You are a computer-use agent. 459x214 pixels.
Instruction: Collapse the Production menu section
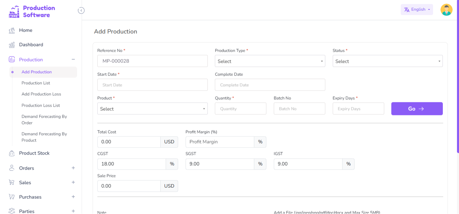[73, 60]
